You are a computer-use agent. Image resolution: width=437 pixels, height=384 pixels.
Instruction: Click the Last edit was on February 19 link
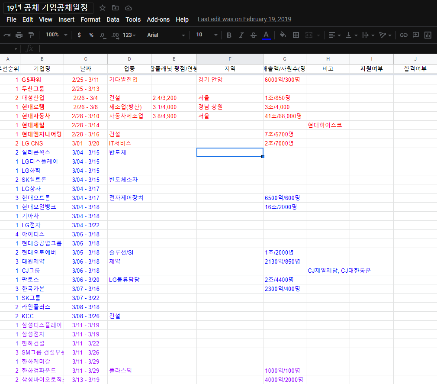tap(244, 19)
